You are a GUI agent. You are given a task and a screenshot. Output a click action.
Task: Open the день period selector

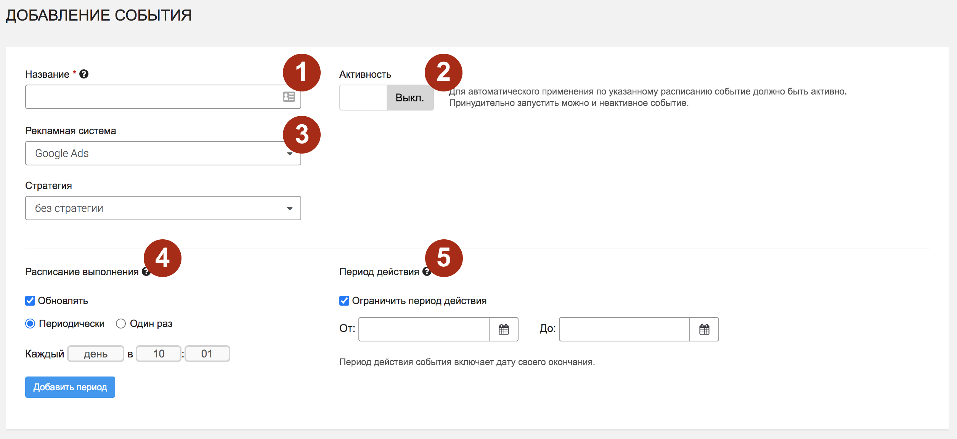coord(96,354)
